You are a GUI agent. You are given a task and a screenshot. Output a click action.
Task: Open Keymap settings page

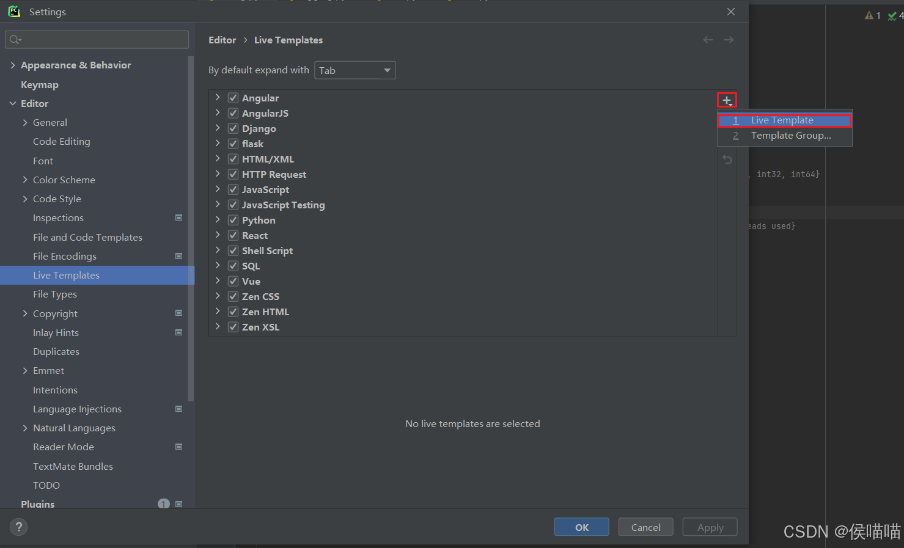coord(40,84)
